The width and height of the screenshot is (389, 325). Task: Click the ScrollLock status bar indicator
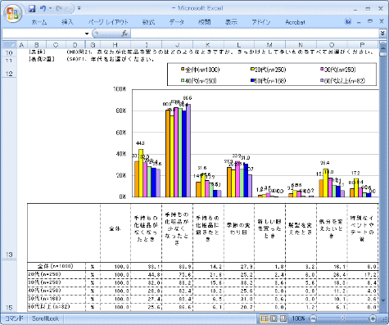(45, 318)
